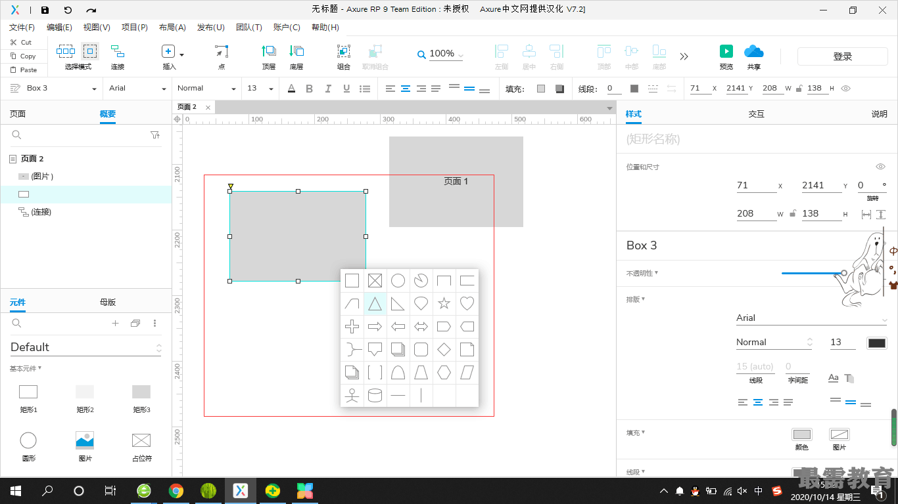Pick the stick figure actor shape
Image resolution: width=898 pixels, height=504 pixels.
[352, 396]
